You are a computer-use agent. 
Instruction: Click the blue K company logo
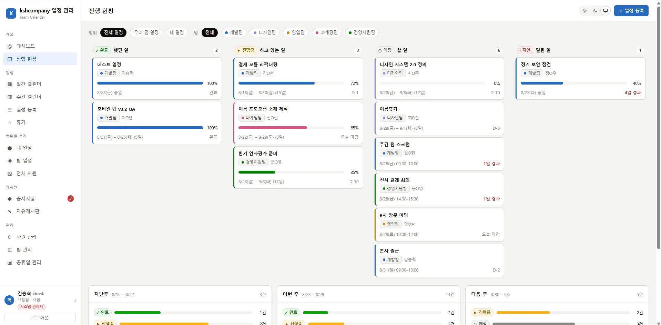[x=11, y=13]
